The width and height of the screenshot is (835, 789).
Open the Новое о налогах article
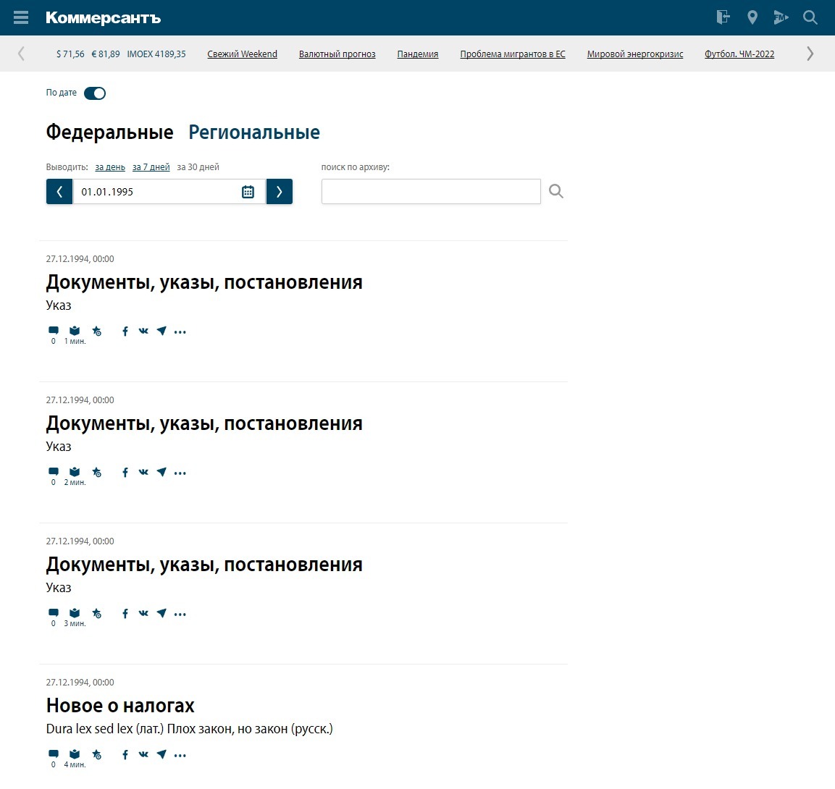point(120,706)
